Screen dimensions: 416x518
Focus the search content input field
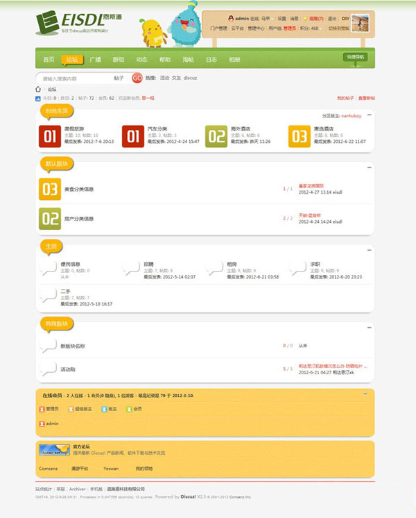(74, 78)
